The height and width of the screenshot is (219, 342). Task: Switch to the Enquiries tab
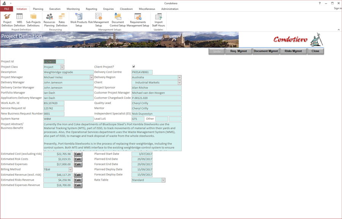pyautogui.click(x=108, y=9)
